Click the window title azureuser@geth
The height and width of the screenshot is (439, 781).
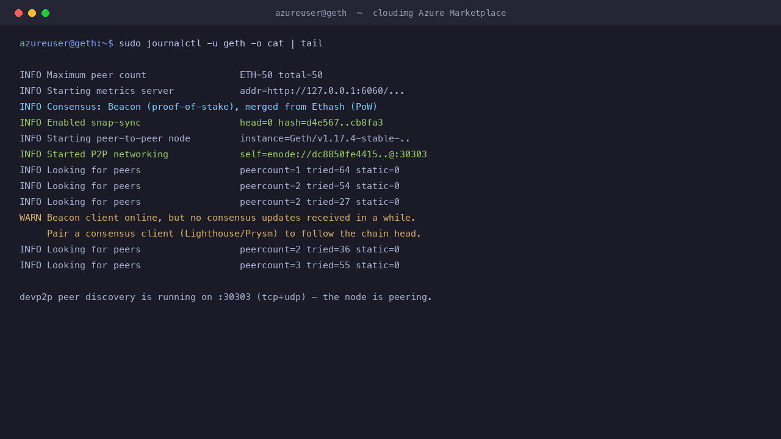[311, 13]
